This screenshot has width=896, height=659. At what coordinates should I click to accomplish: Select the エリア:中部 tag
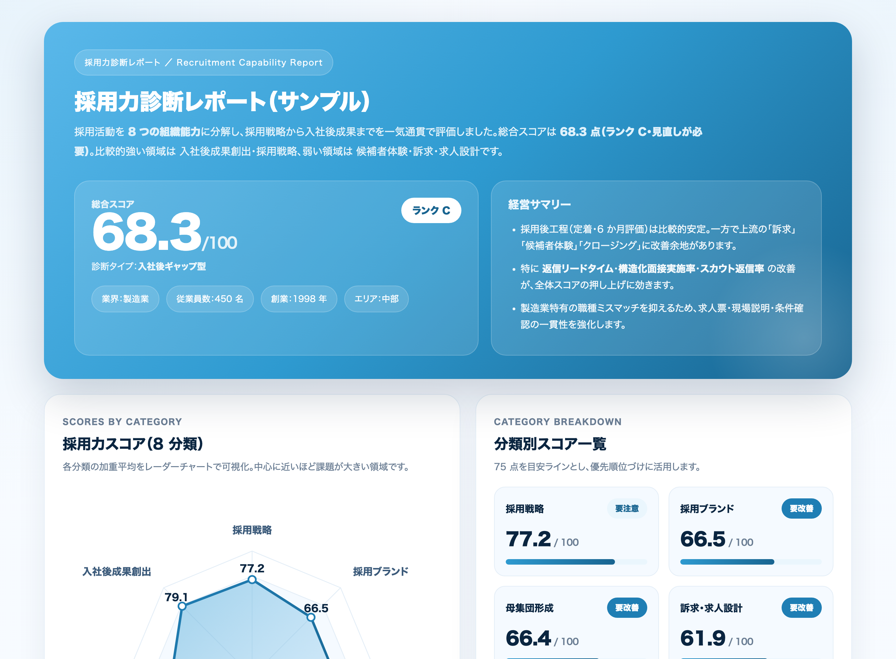click(376, 299)
